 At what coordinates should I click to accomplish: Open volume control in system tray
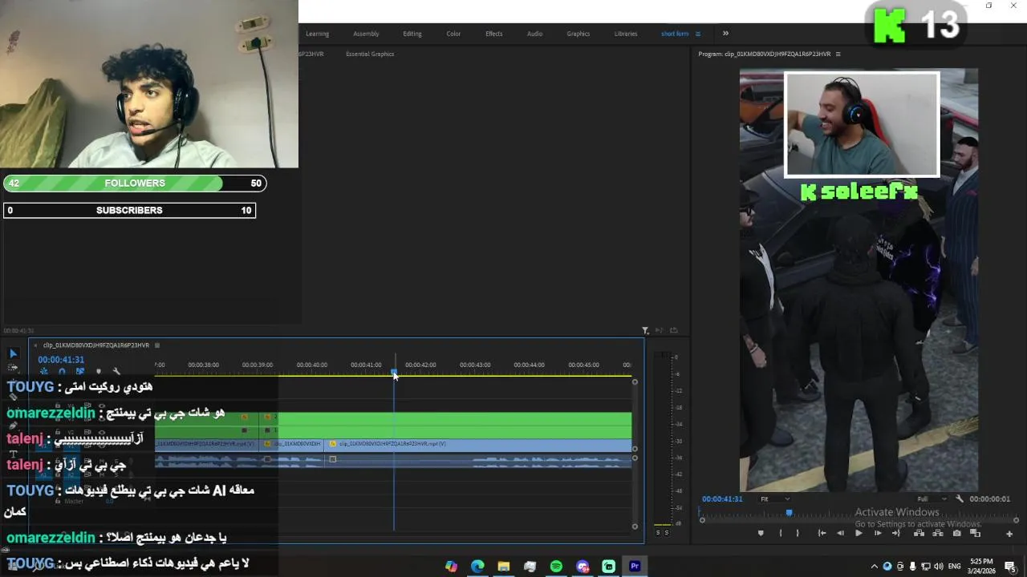coord(939,566)
